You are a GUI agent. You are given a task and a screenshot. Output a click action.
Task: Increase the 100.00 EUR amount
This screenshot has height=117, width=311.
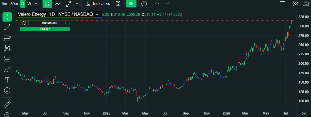point(66,23)
